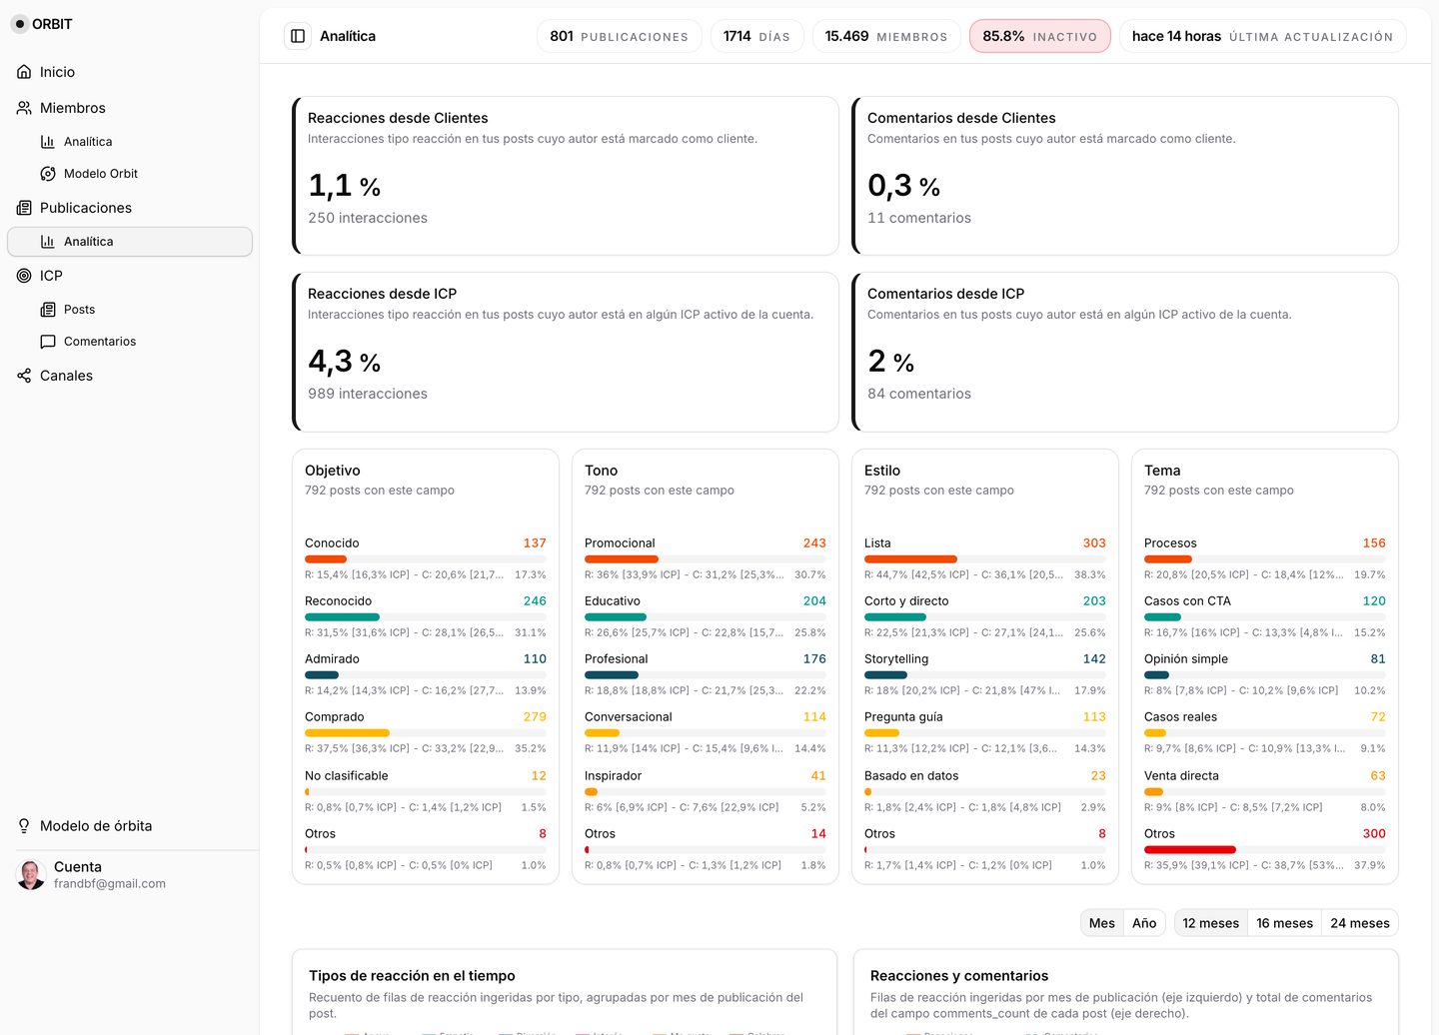Click the Publicaciones newspaper icon
This screenshot has width=1439, height=1035.
24,208
